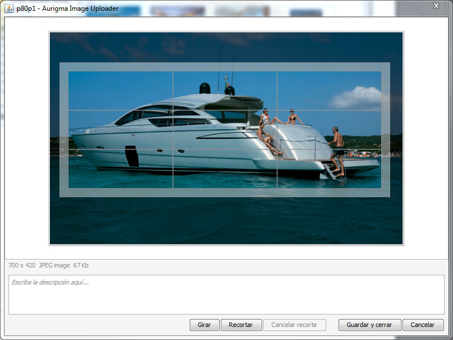The image size is (453, 340).
Task: Click the '67 Kb' file size text
Action: coord(81,265)
